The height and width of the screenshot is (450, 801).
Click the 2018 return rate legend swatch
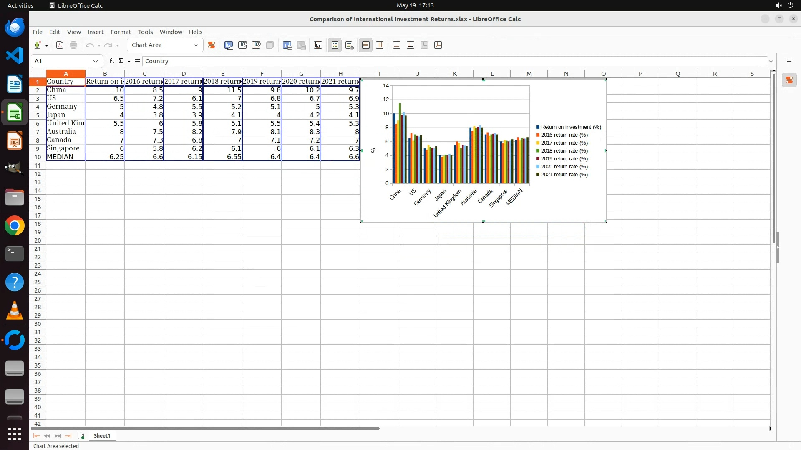(538, 151)
